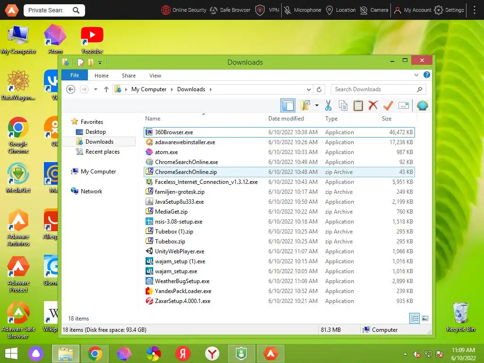The height and width of the screenshot is (363, 484).
Task: Click the Paste clipboard icon in the toolbar
Action: tap(358, 105)
